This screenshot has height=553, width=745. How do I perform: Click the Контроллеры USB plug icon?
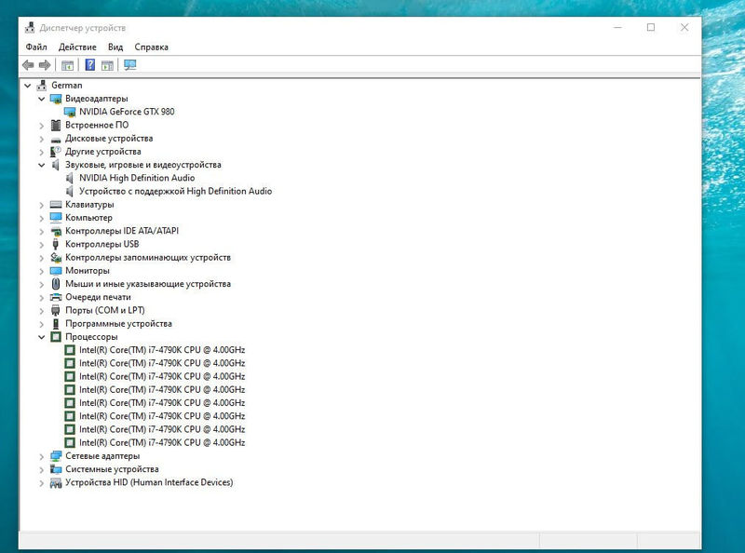pyautogui.click(x=56, y=244)
